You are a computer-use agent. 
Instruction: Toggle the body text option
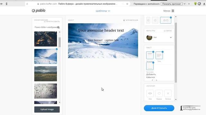(159, 55)
